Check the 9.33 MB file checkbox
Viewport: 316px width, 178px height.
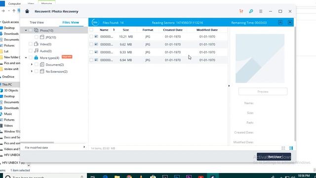(91, 52)
